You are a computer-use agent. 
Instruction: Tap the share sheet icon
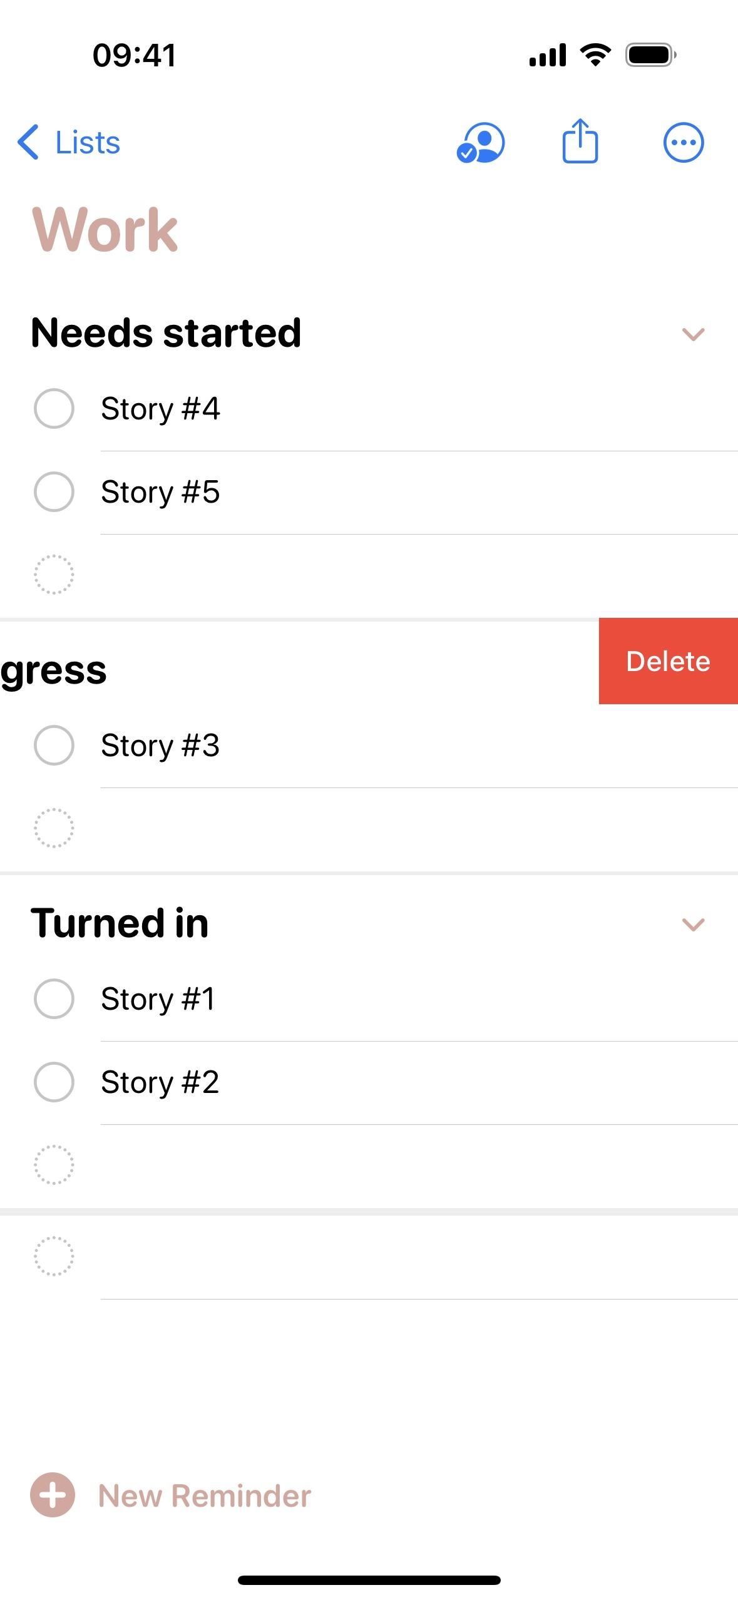coord(580,141)
